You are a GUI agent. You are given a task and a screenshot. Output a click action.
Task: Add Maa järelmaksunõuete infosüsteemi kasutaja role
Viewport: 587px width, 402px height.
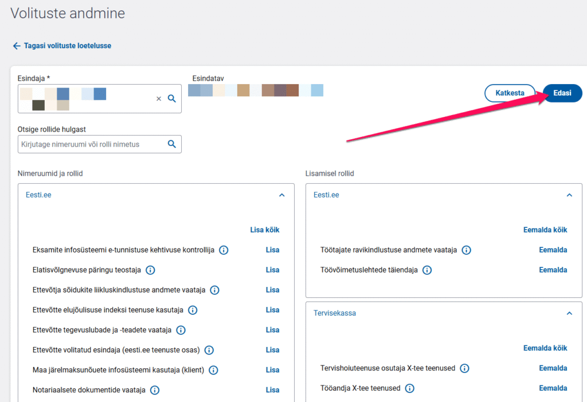[x=272, y=370]
